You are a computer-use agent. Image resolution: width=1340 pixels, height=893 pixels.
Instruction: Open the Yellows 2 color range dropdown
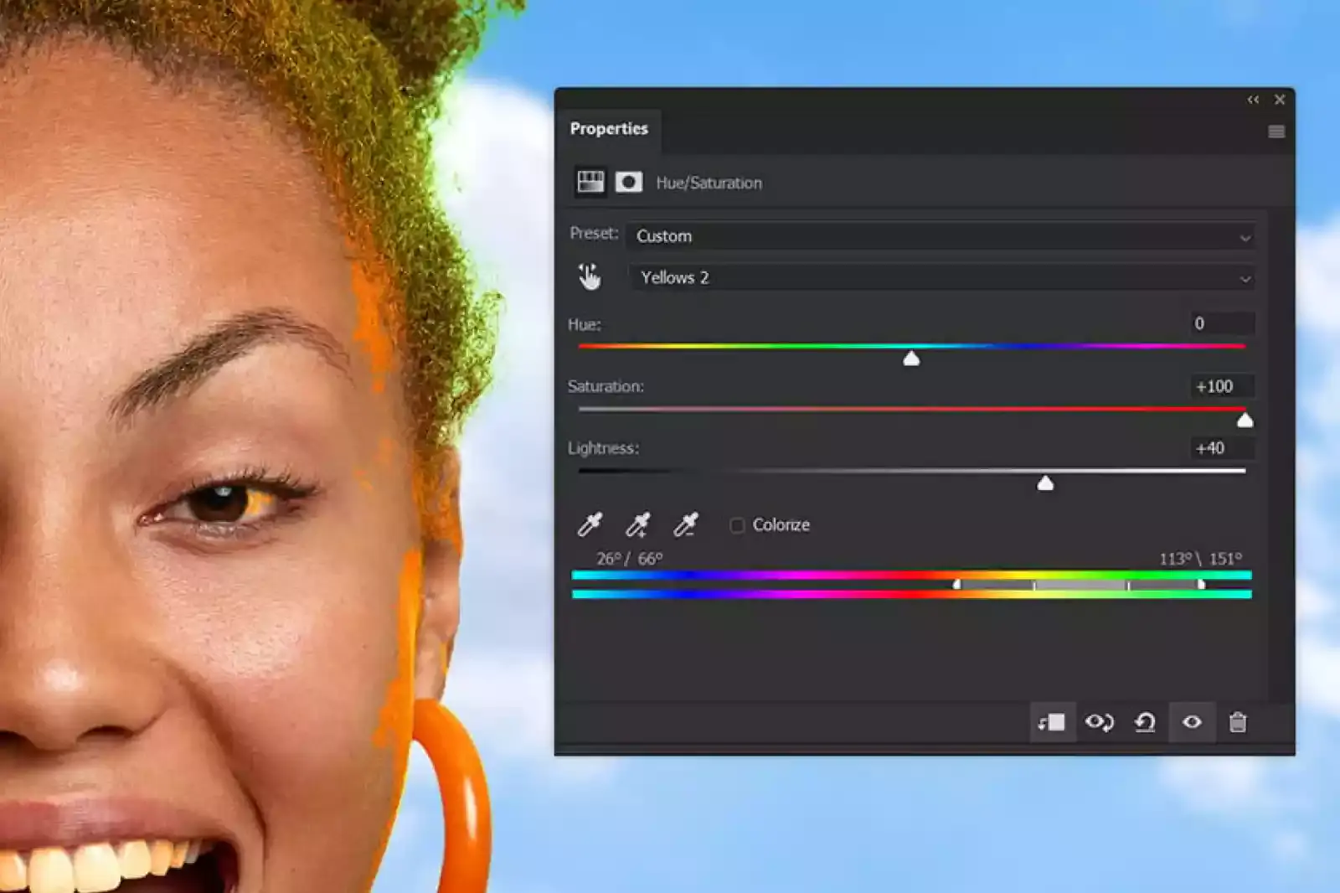click(x=941, y=277)
